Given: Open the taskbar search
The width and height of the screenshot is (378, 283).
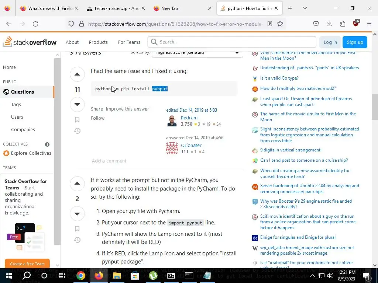Looking at the screenshot, I should click(x=27, y=276).
